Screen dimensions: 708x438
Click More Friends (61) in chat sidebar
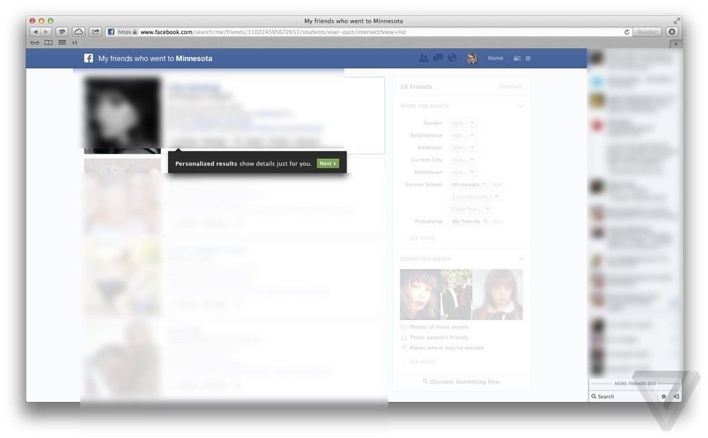point(635,384)
